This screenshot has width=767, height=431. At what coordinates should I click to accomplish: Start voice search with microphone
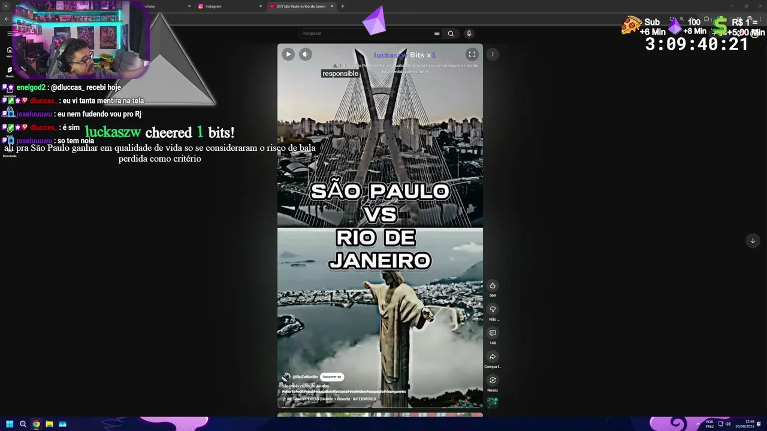469,34
